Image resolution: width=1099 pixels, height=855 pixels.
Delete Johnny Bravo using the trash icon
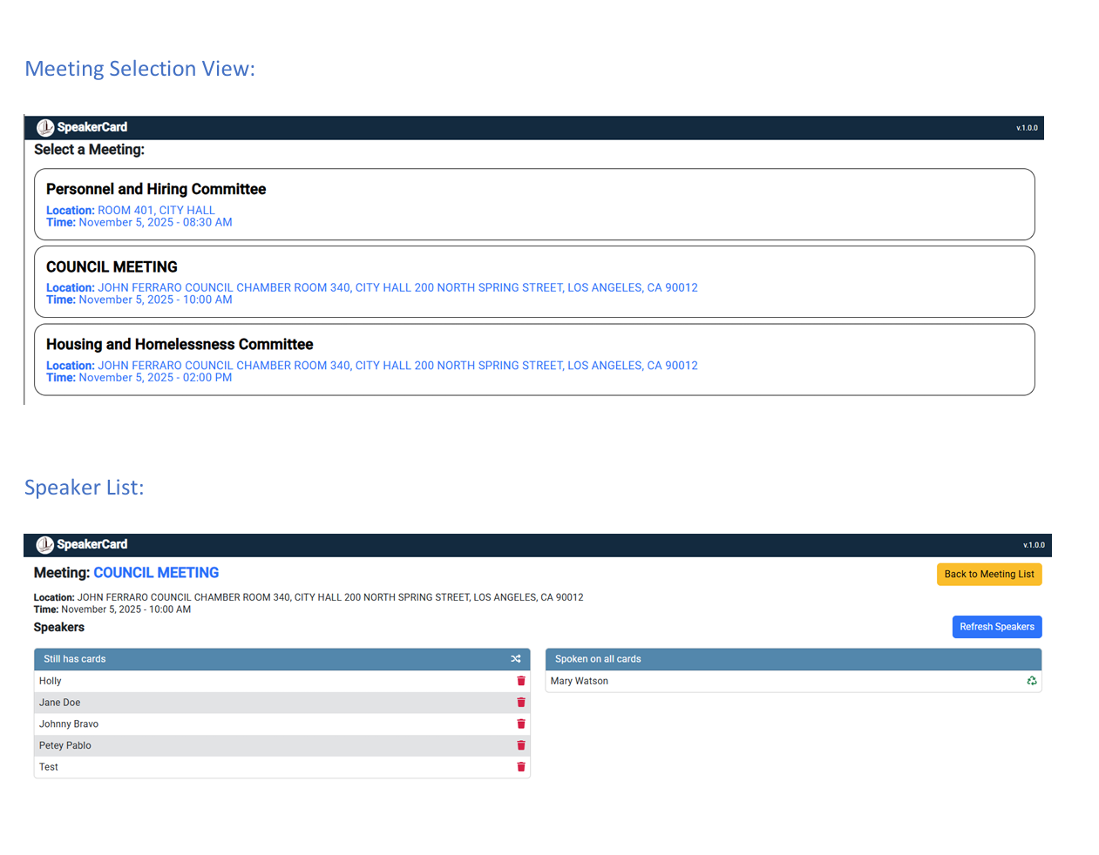pyautogui.click(x=520, y=724)
